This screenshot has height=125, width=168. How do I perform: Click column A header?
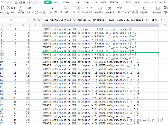coord(10,25)
